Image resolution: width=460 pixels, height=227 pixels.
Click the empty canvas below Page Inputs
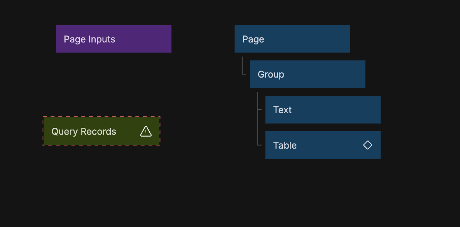pyautogui.click(x=114, y=81)
